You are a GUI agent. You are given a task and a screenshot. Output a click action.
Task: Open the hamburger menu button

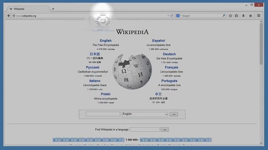259,16
